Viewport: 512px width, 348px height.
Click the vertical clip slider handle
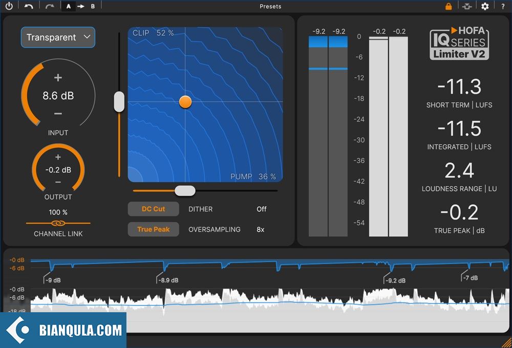(119, 101)
